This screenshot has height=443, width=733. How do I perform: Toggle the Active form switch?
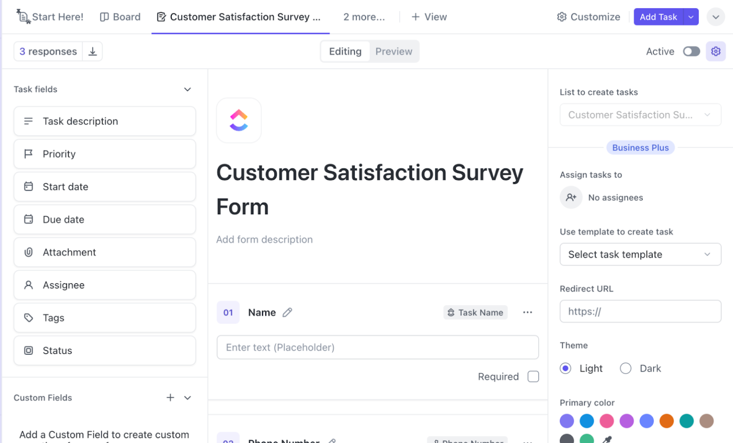[x=691, y=51]
